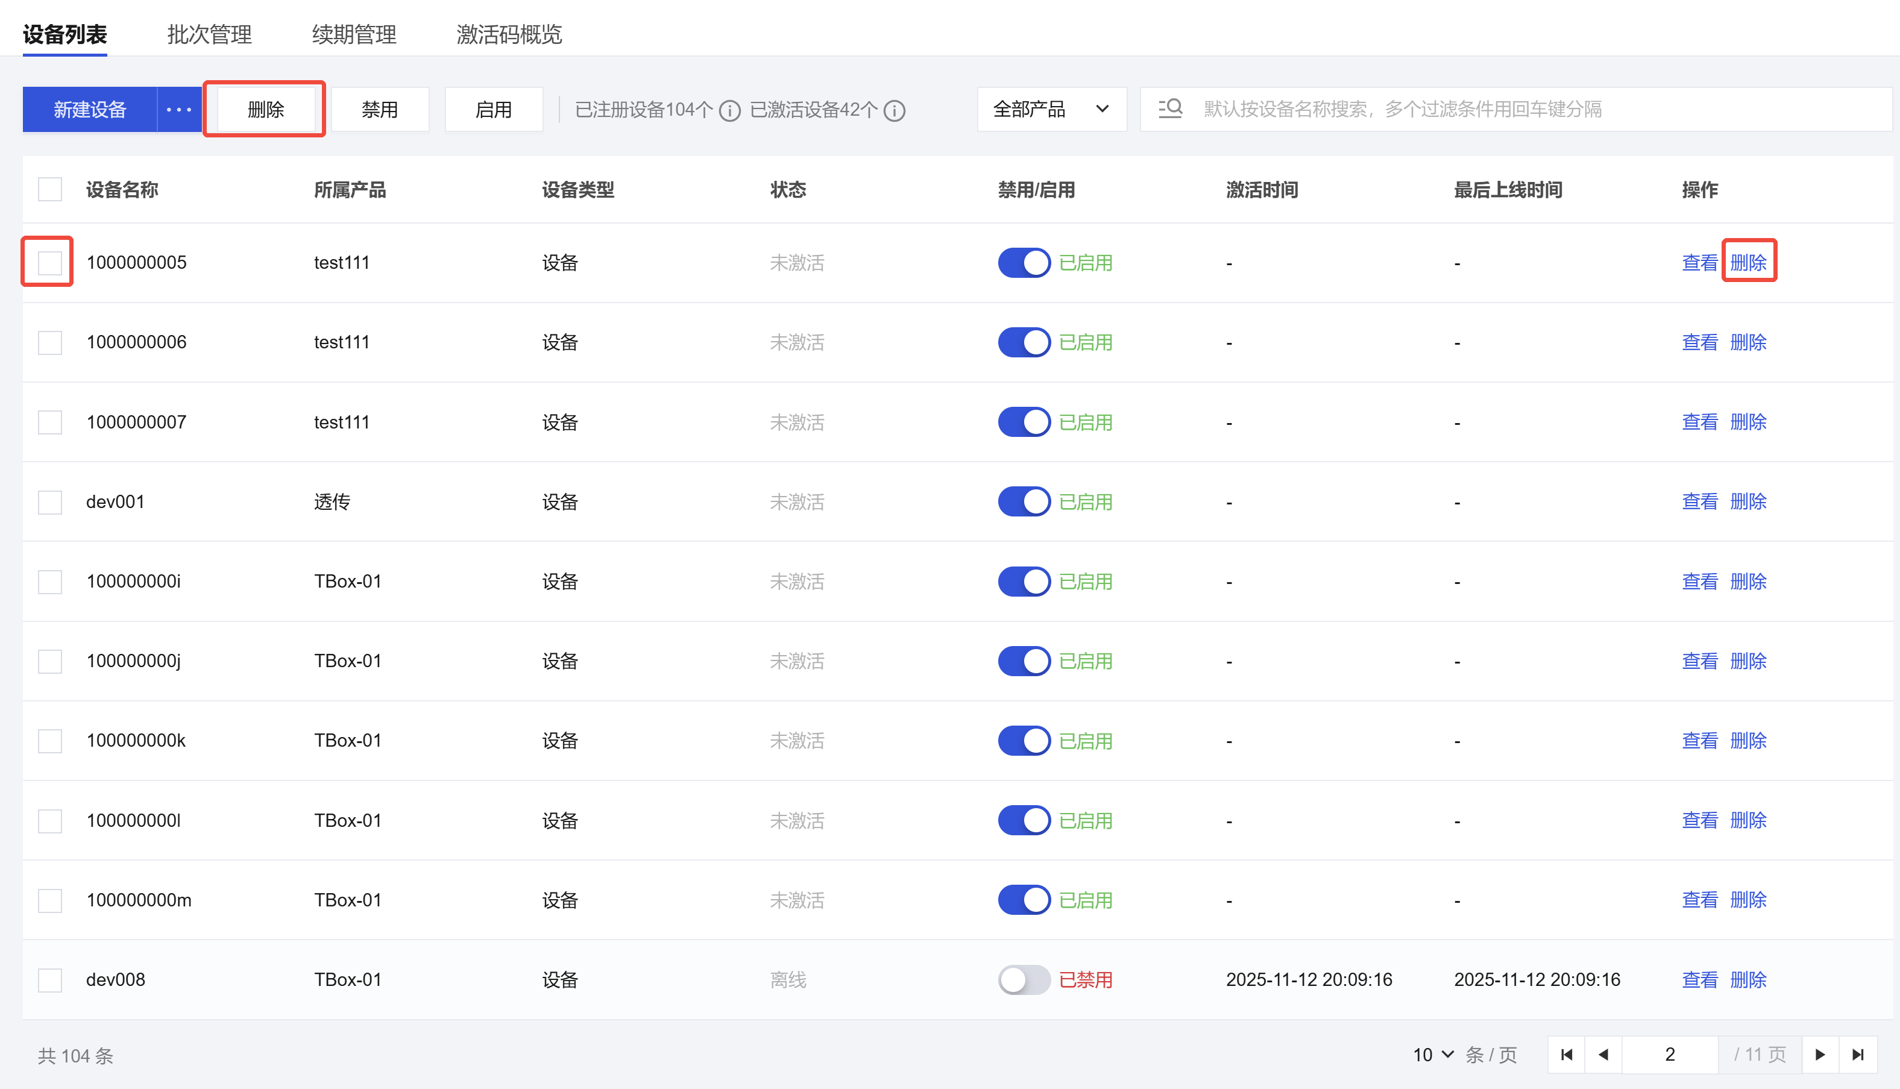
Task: Open the 全部产品 product dropdown
Action: 1051,109
